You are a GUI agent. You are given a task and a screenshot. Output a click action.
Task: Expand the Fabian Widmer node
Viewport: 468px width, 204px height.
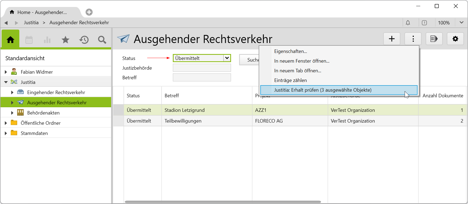pos(6,72)
